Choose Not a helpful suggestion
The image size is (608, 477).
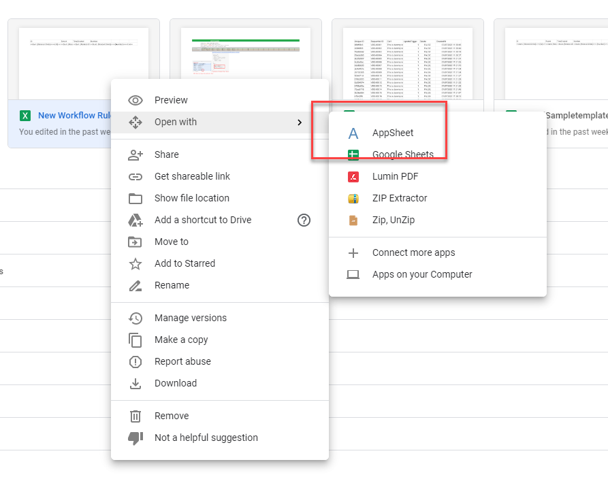click(220, 438)
